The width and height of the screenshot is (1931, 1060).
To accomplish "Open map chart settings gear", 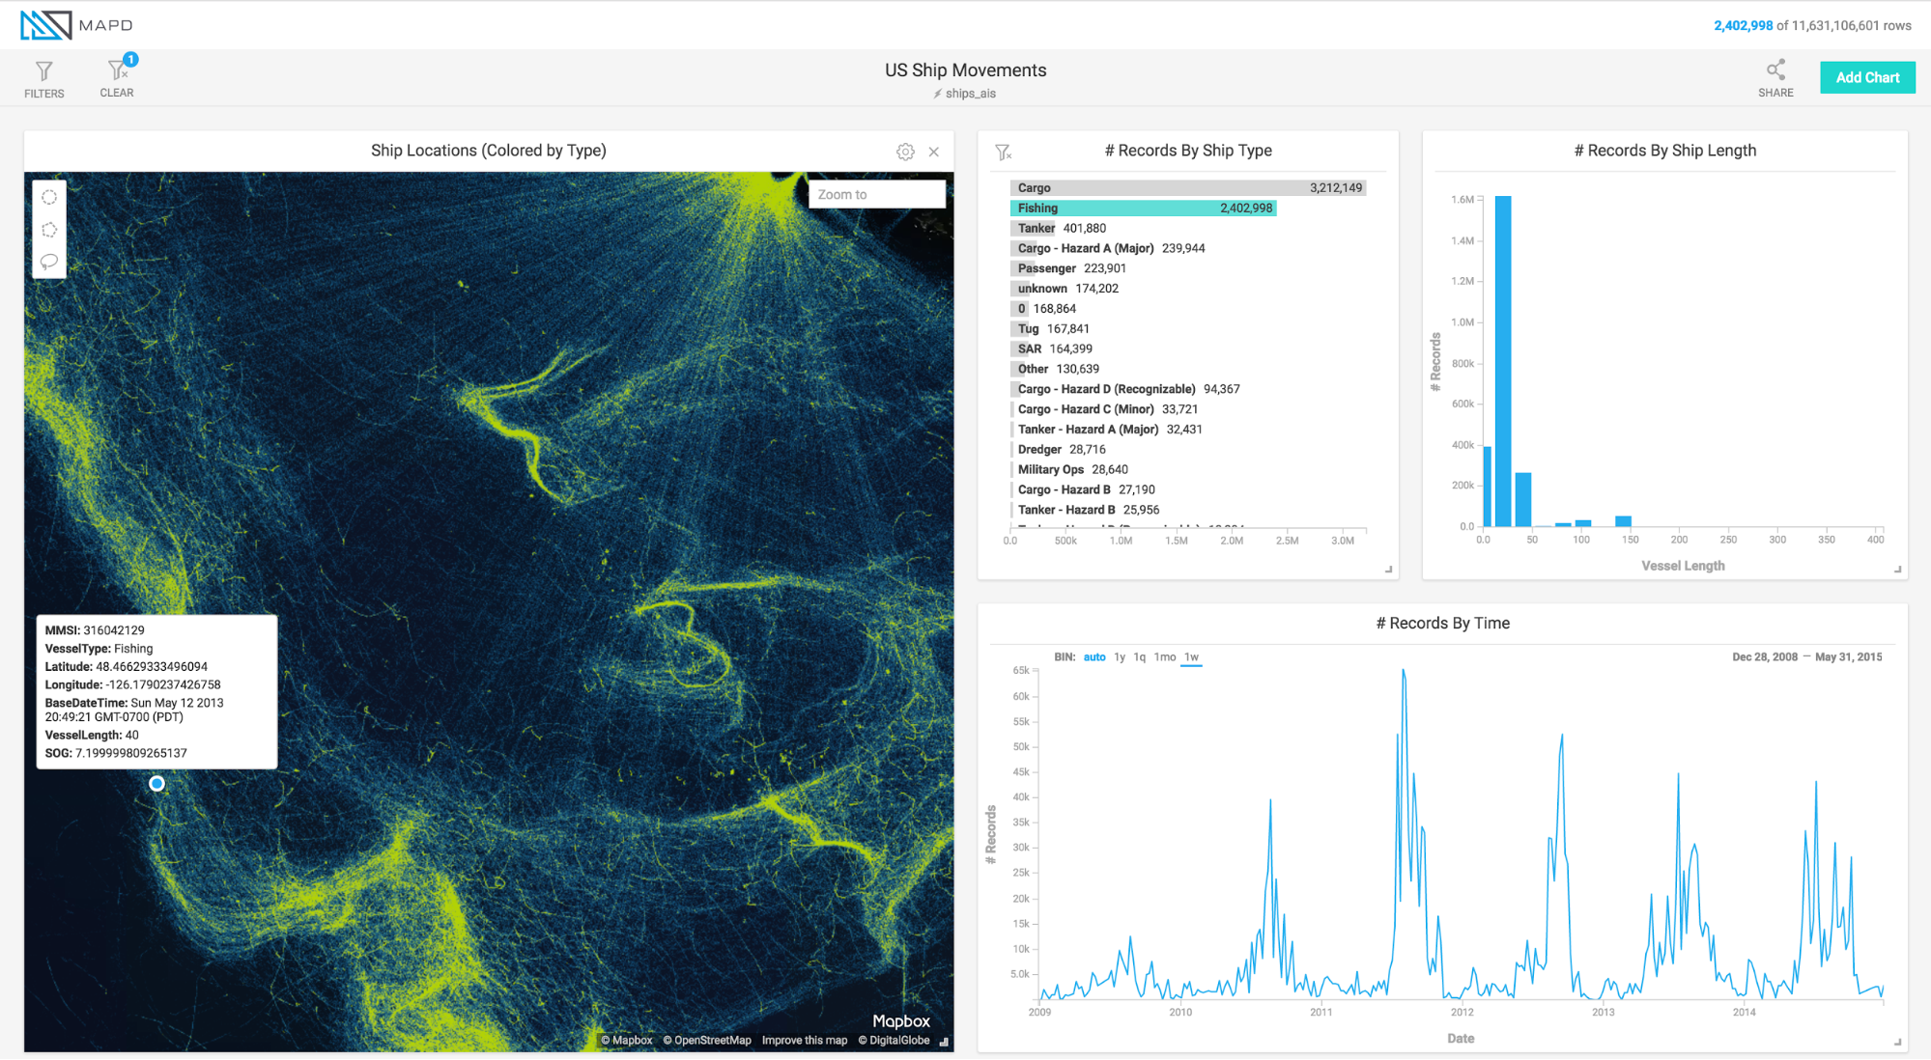I will [905, 152].
